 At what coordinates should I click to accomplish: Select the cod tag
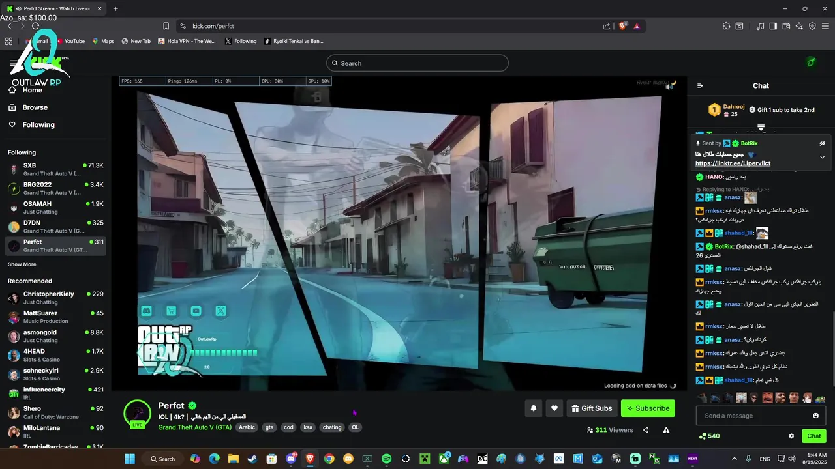click(288, 427)
